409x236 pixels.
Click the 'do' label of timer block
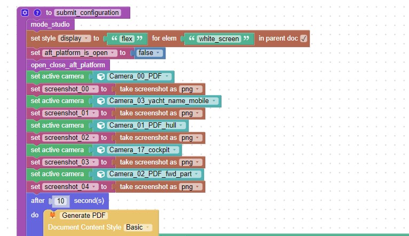(35, 215)
